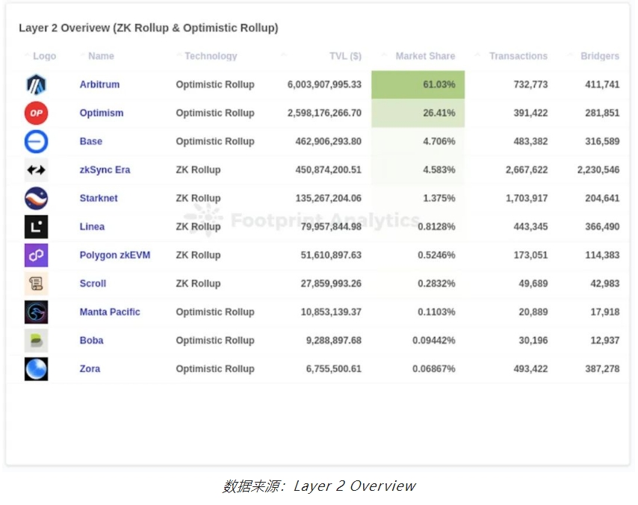638x505 pixels.
Task: Click the Zora blue orb logo
Action: click(x=36, y=369)
